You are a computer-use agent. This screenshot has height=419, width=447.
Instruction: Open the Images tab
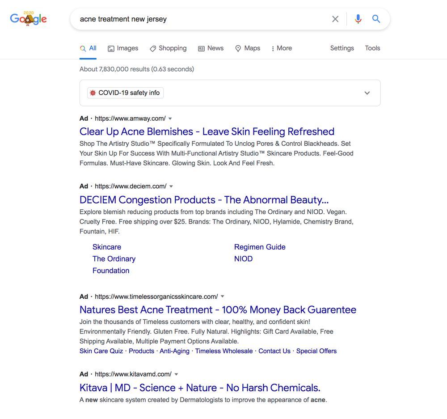tap(123, 48)
